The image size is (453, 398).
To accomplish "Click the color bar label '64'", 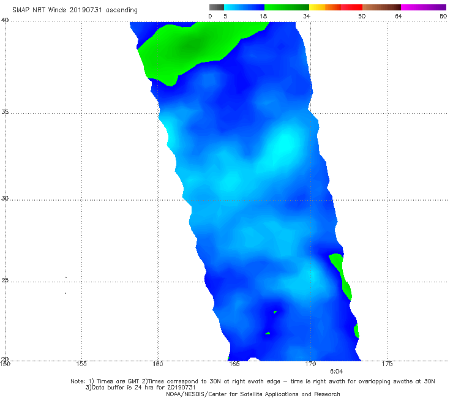I will tap(399, 16).
